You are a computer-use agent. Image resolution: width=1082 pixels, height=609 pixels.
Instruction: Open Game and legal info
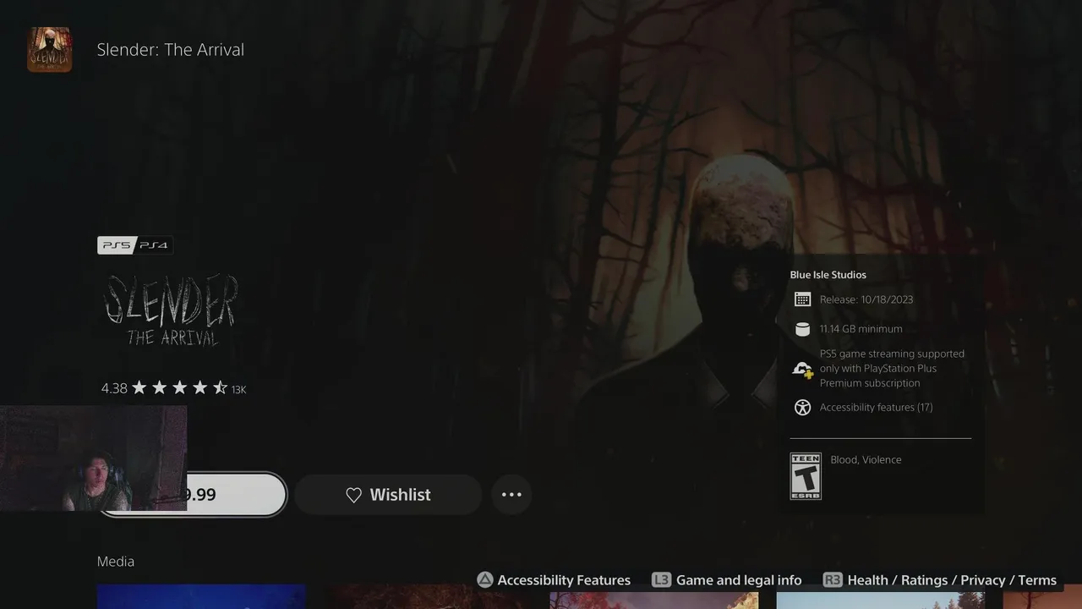click(x=739, y=580)
